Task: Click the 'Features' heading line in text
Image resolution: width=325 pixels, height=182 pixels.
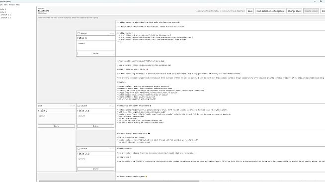Action: [121, 82]
